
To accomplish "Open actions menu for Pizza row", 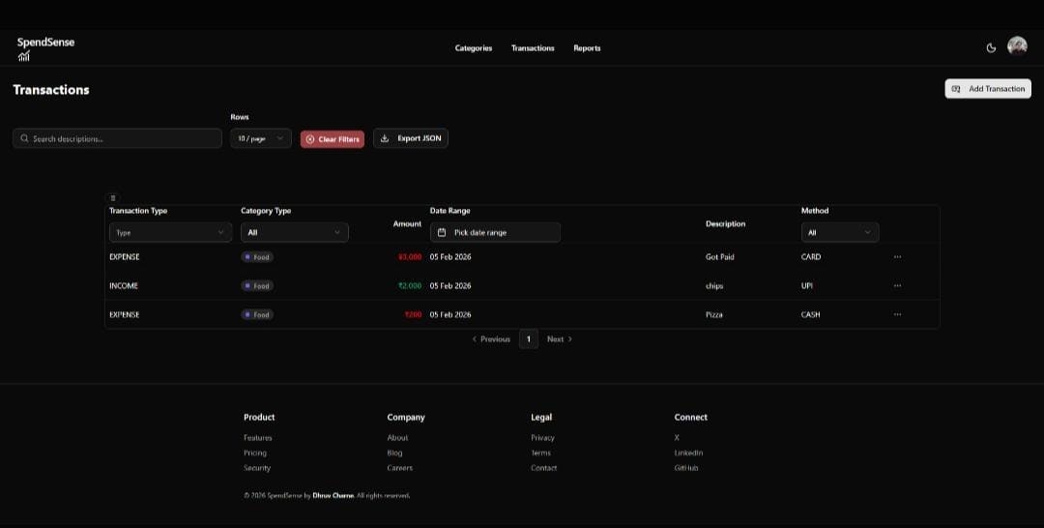I will (x=897, y=314).
